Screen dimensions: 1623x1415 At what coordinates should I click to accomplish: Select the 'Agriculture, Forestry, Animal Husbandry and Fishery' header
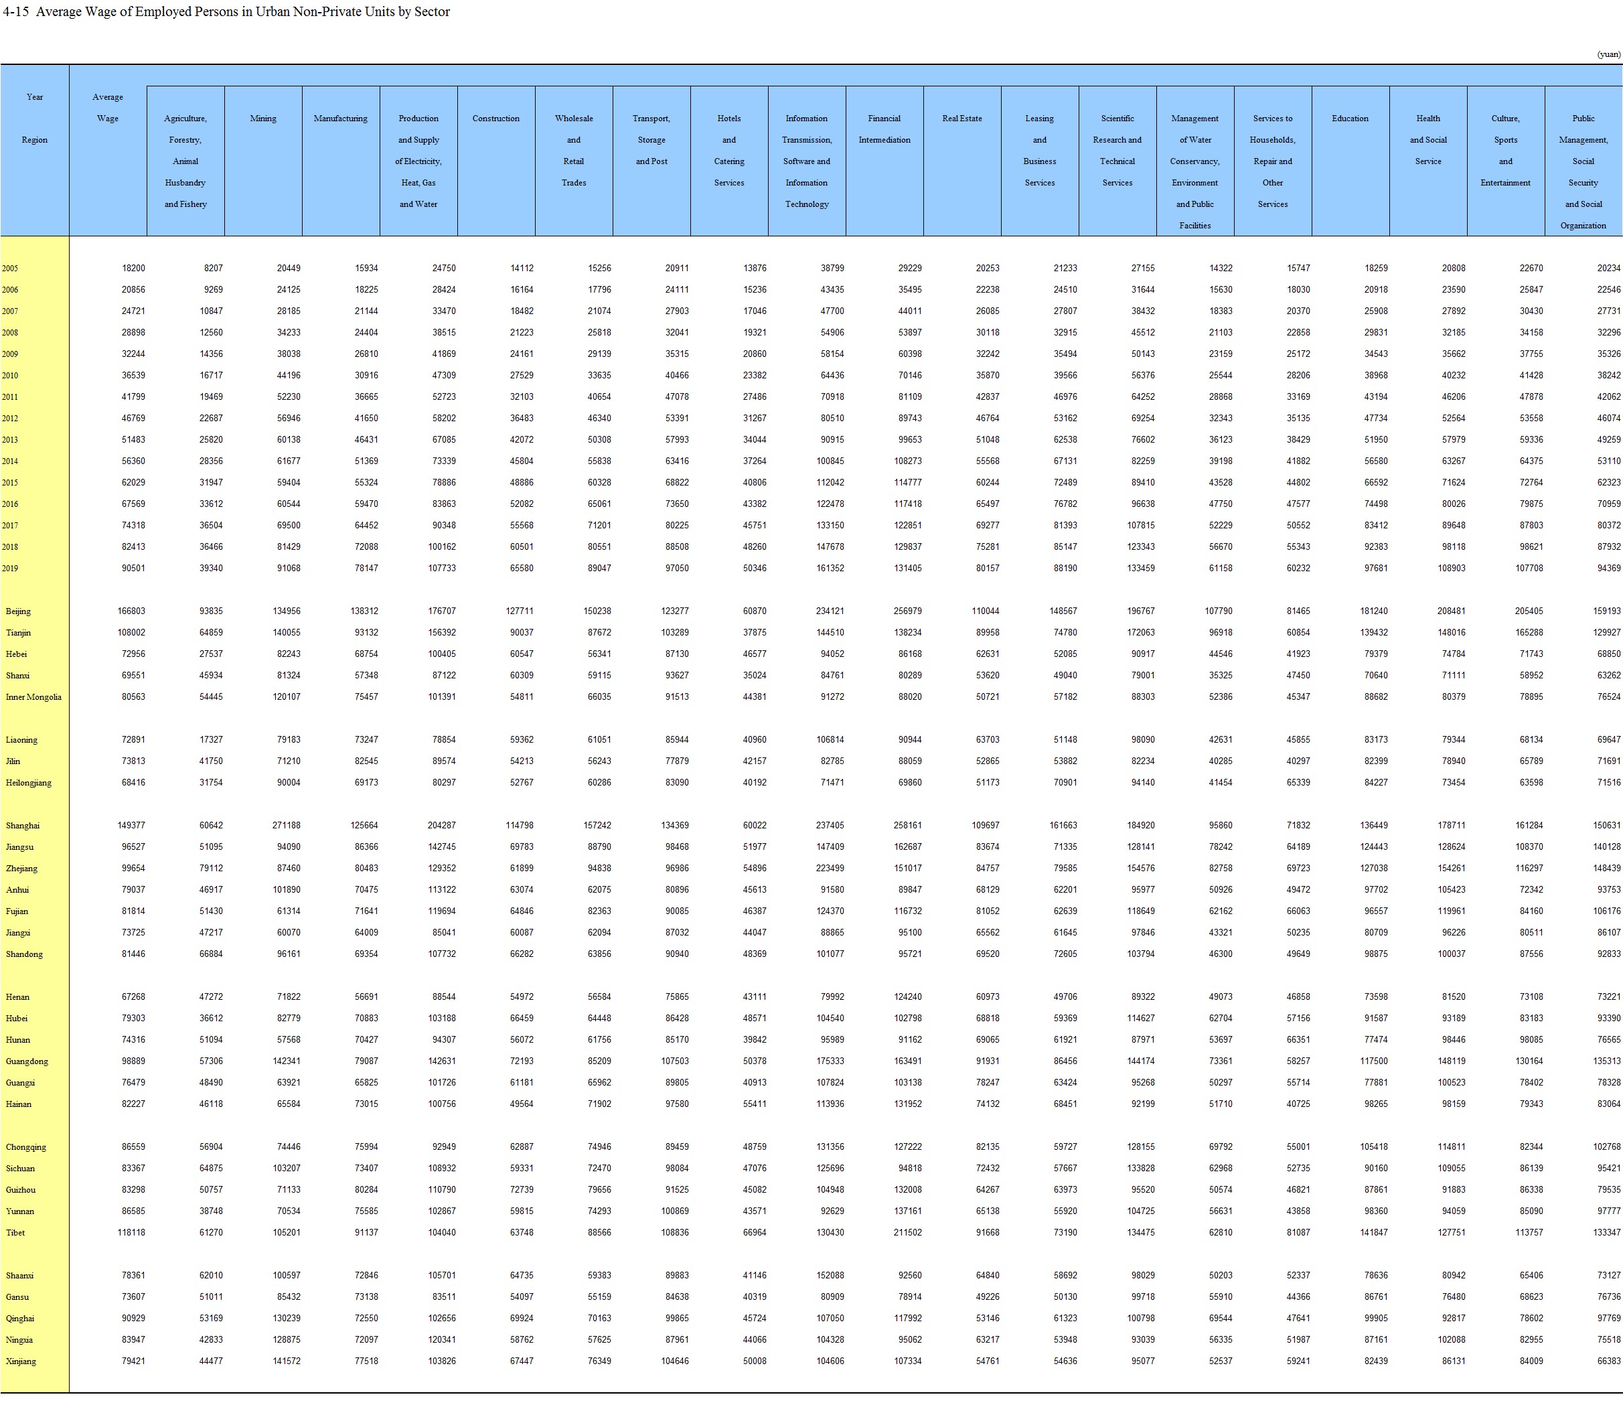coord(185,161)
